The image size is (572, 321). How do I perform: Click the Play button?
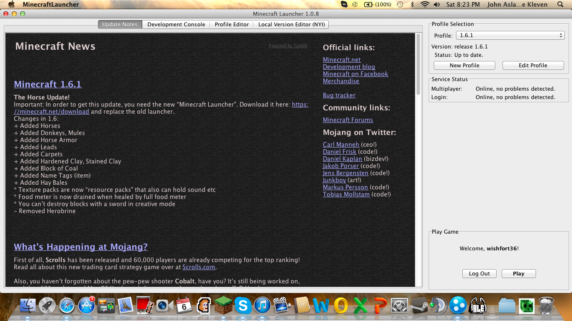518,273
